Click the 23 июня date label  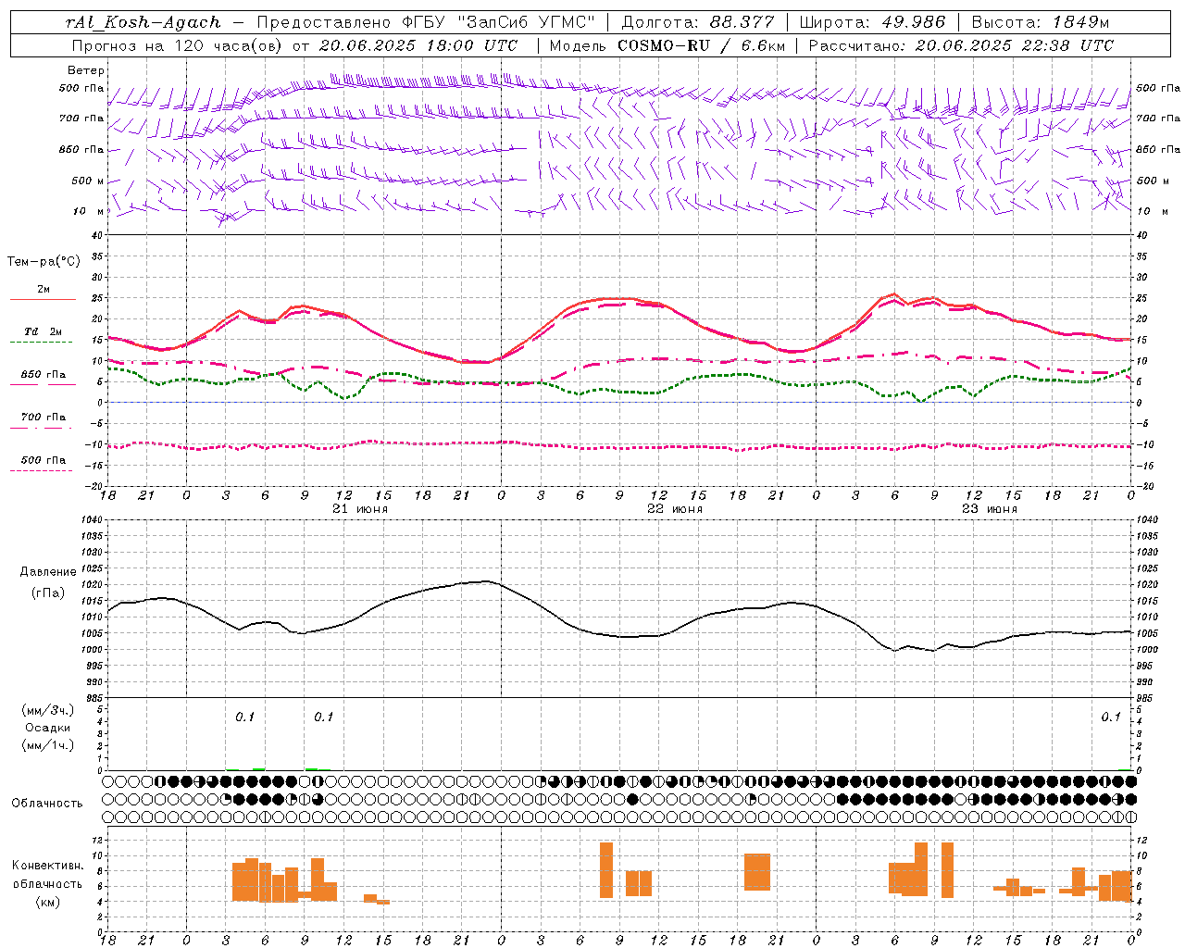[990, 509]
